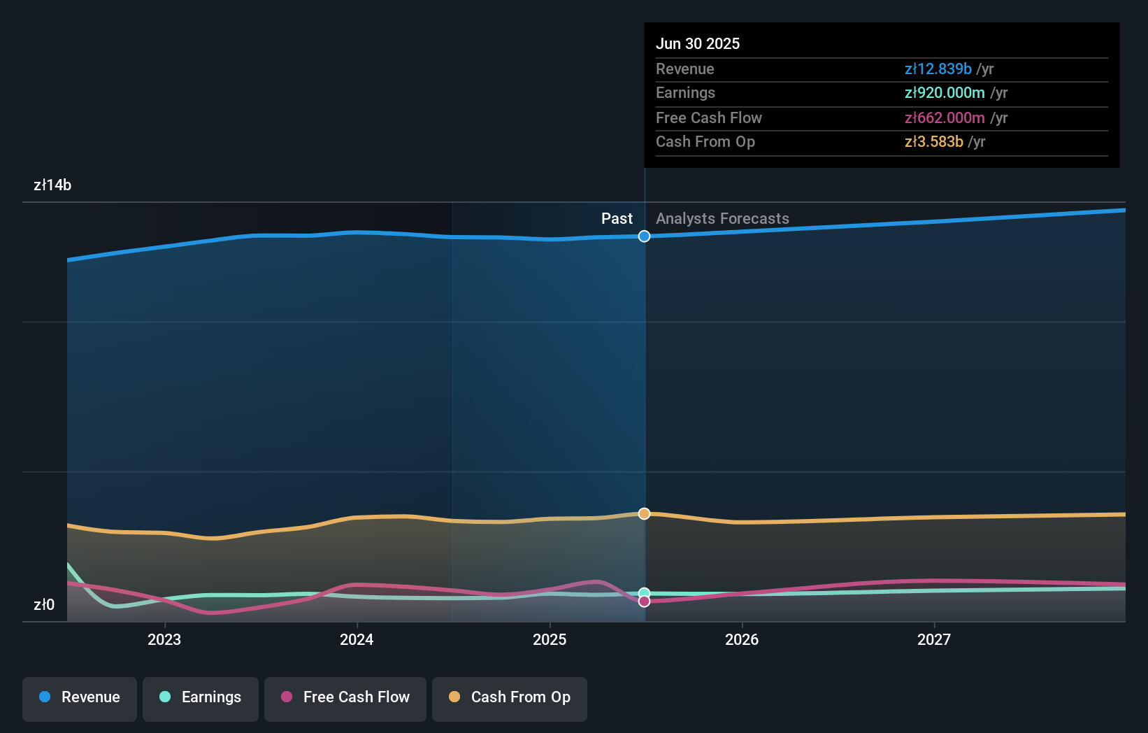The height and width of the screenshot is (733, 1148).
Task: Click the Cash From Op legend color dot
Action: pyautogui.click(x=454, y=697)
